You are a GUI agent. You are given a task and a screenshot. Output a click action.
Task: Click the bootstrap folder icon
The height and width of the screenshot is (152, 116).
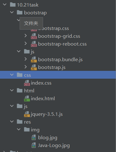(20, 12)
